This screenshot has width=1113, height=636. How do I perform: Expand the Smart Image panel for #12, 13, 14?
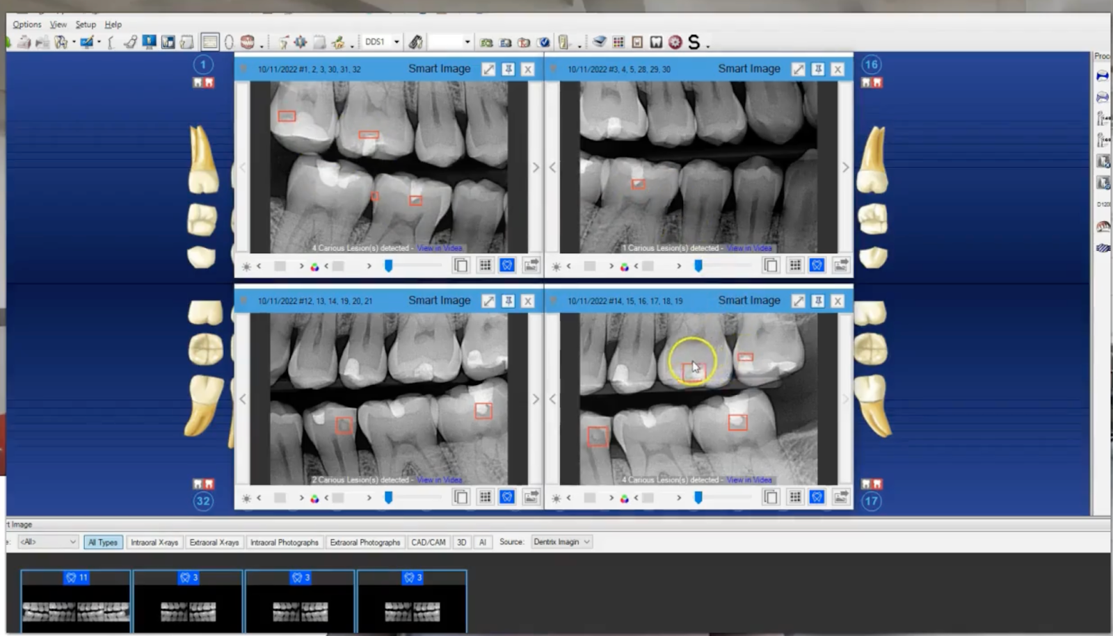click(489, 300)
